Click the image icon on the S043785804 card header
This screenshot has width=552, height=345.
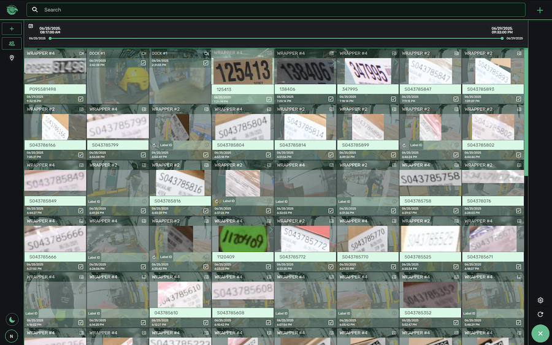(x=269, y=109)
